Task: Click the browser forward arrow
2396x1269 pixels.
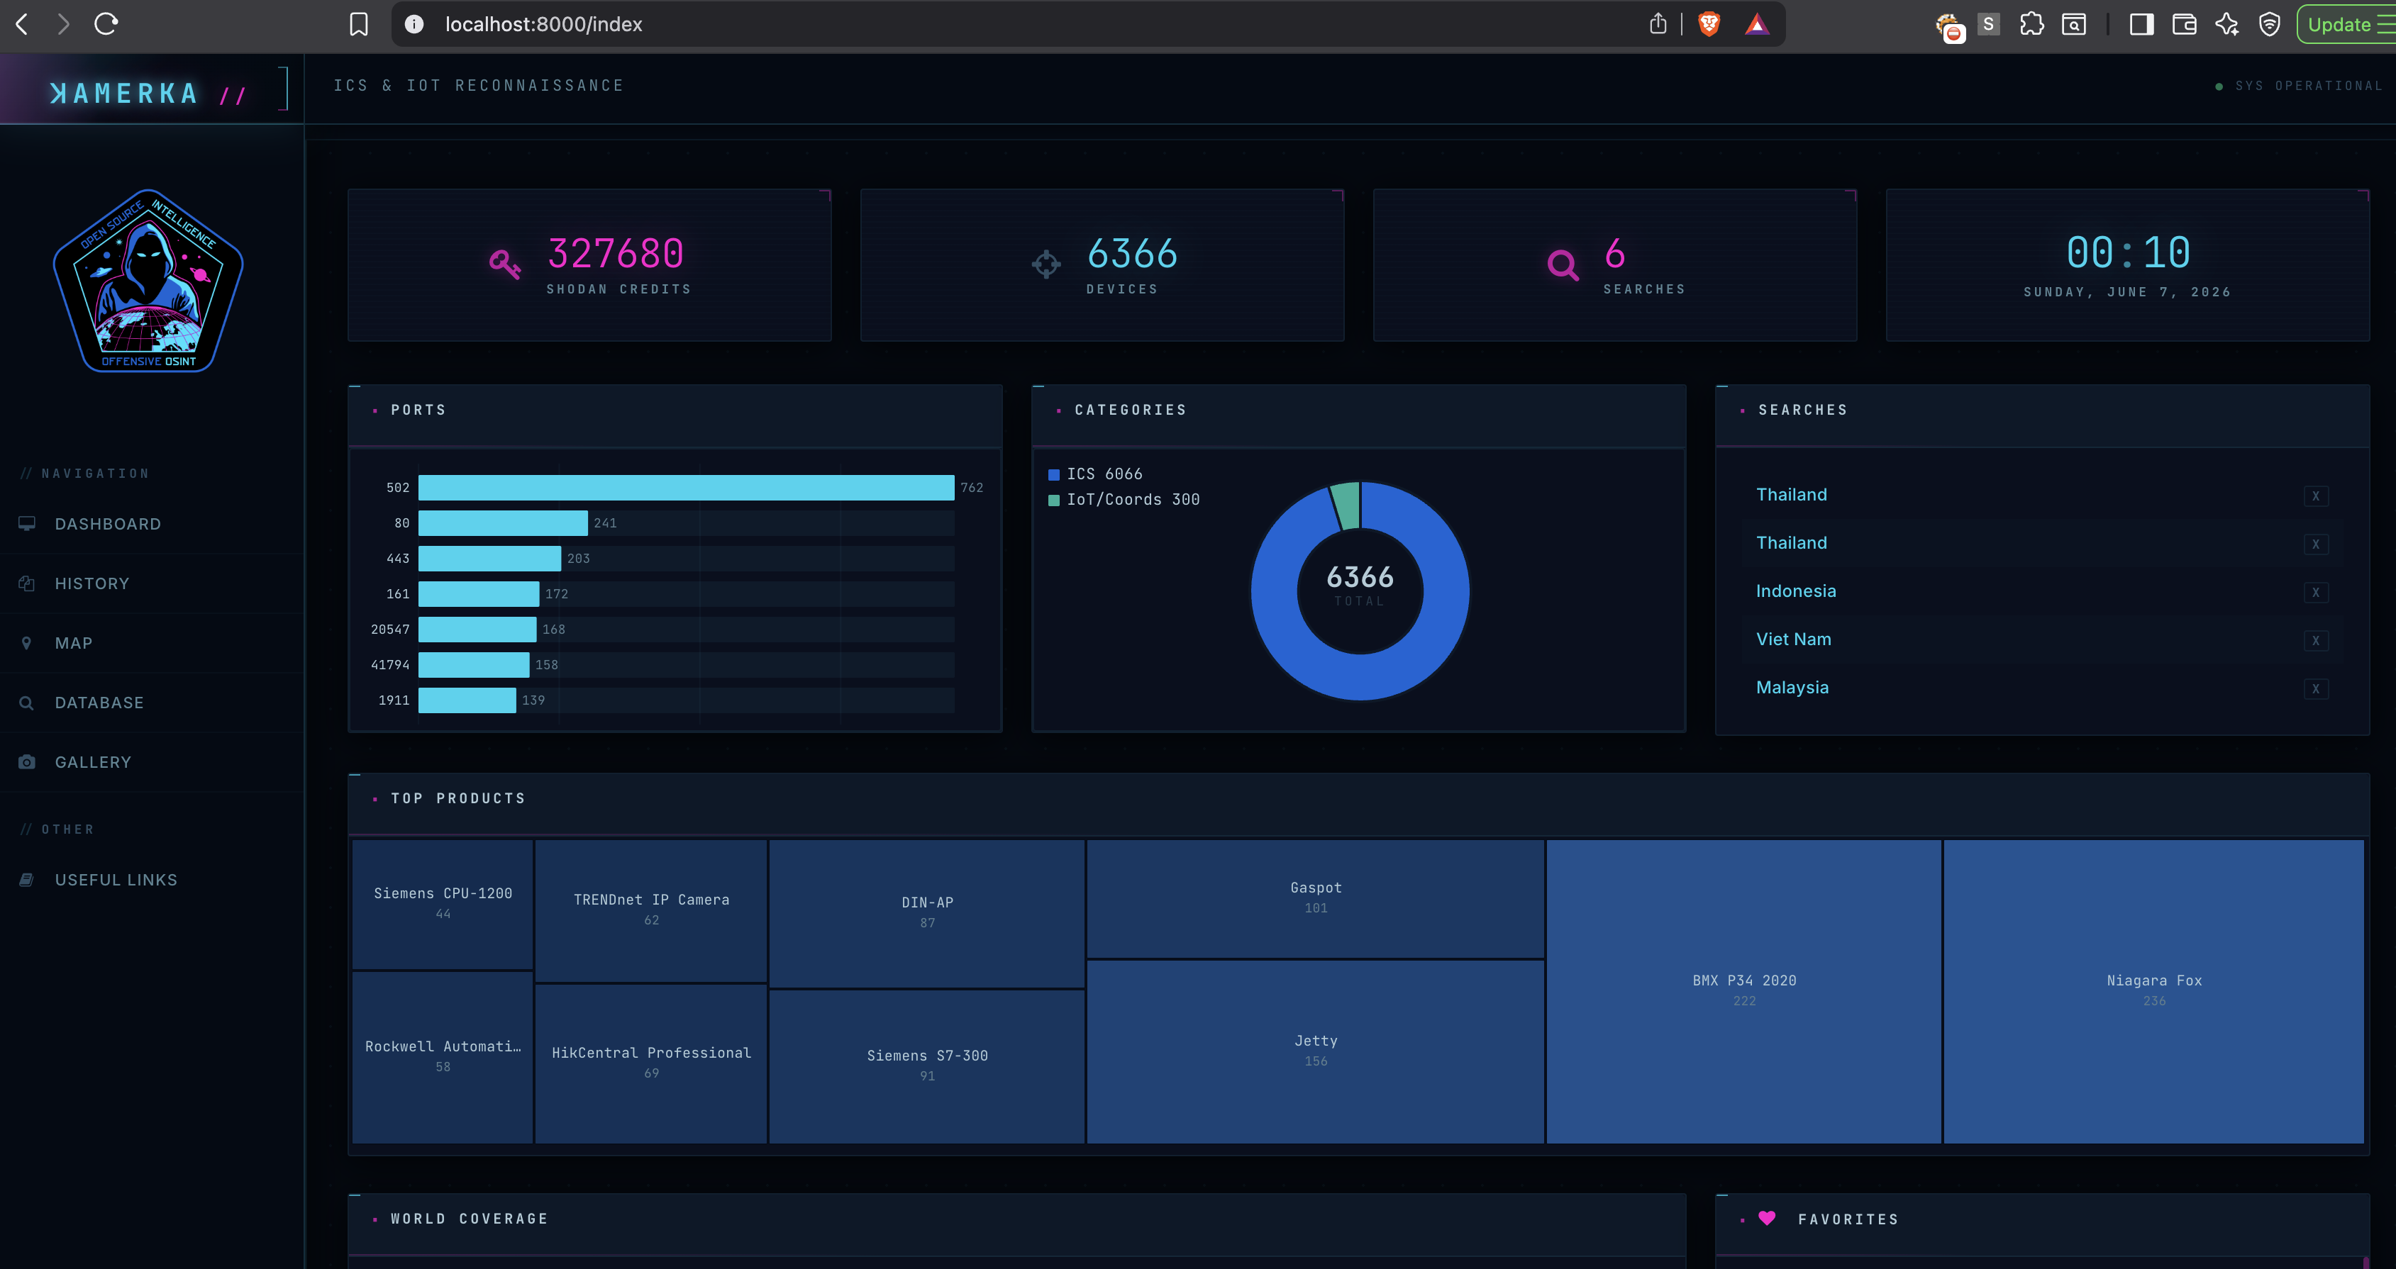Action: point(63,24)
